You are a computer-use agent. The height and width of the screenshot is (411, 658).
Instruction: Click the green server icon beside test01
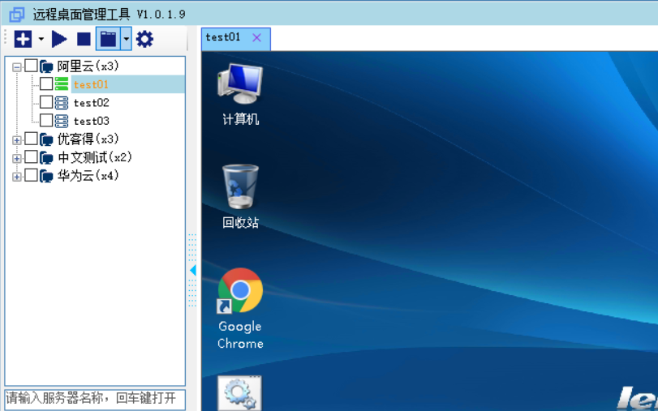coord(62,84)
